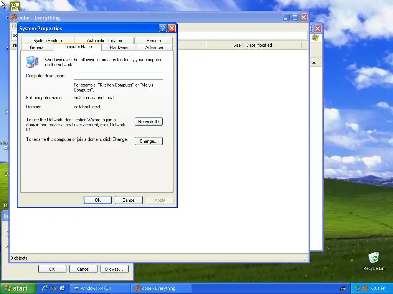Cancel the System Properties dialog
The image size is (393, 294).
tap(129, 200)
